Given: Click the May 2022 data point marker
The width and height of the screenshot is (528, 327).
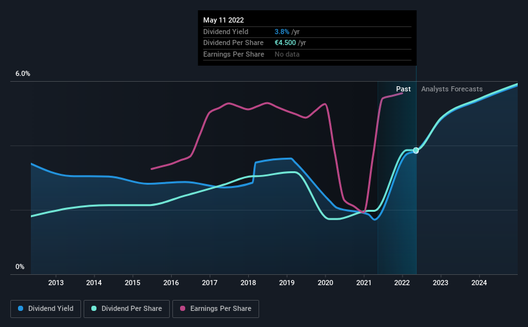Looking at the screenshot, I should (416, 151).
